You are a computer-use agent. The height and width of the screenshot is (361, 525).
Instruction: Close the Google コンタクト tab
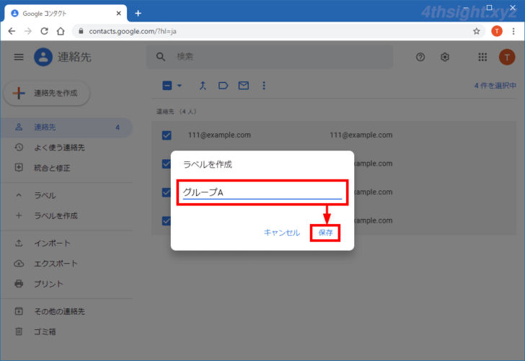point(118,14)
